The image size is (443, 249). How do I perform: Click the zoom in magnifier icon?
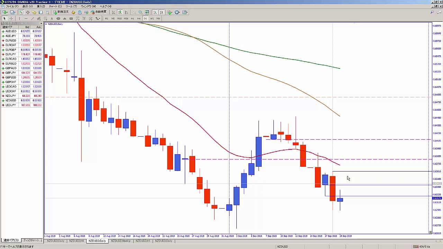pos(134,12)
